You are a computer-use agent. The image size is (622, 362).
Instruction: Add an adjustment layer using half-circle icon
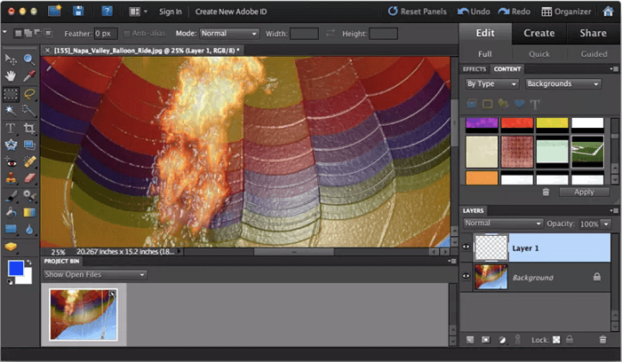point(502,340)
